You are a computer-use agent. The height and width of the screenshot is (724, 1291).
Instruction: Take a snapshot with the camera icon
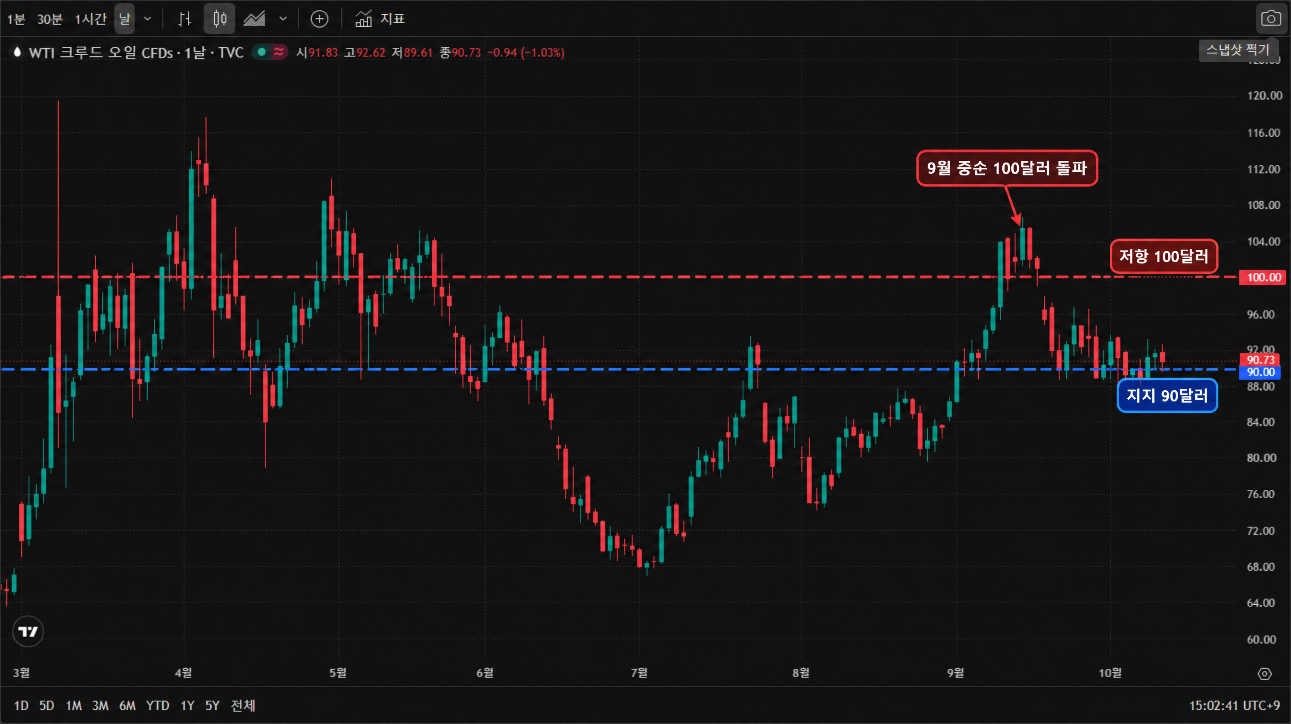pyautogui.click(x=1271, y=19)
